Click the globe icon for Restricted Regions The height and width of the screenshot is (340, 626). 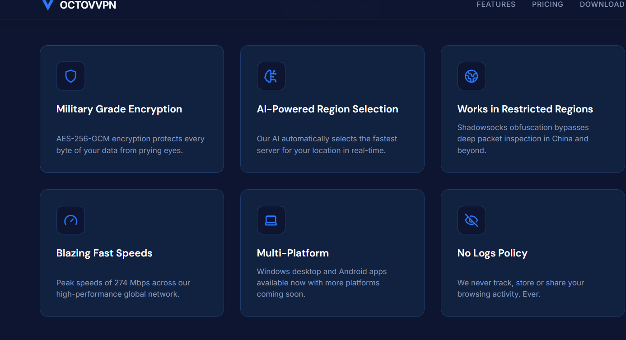[472, 76]
